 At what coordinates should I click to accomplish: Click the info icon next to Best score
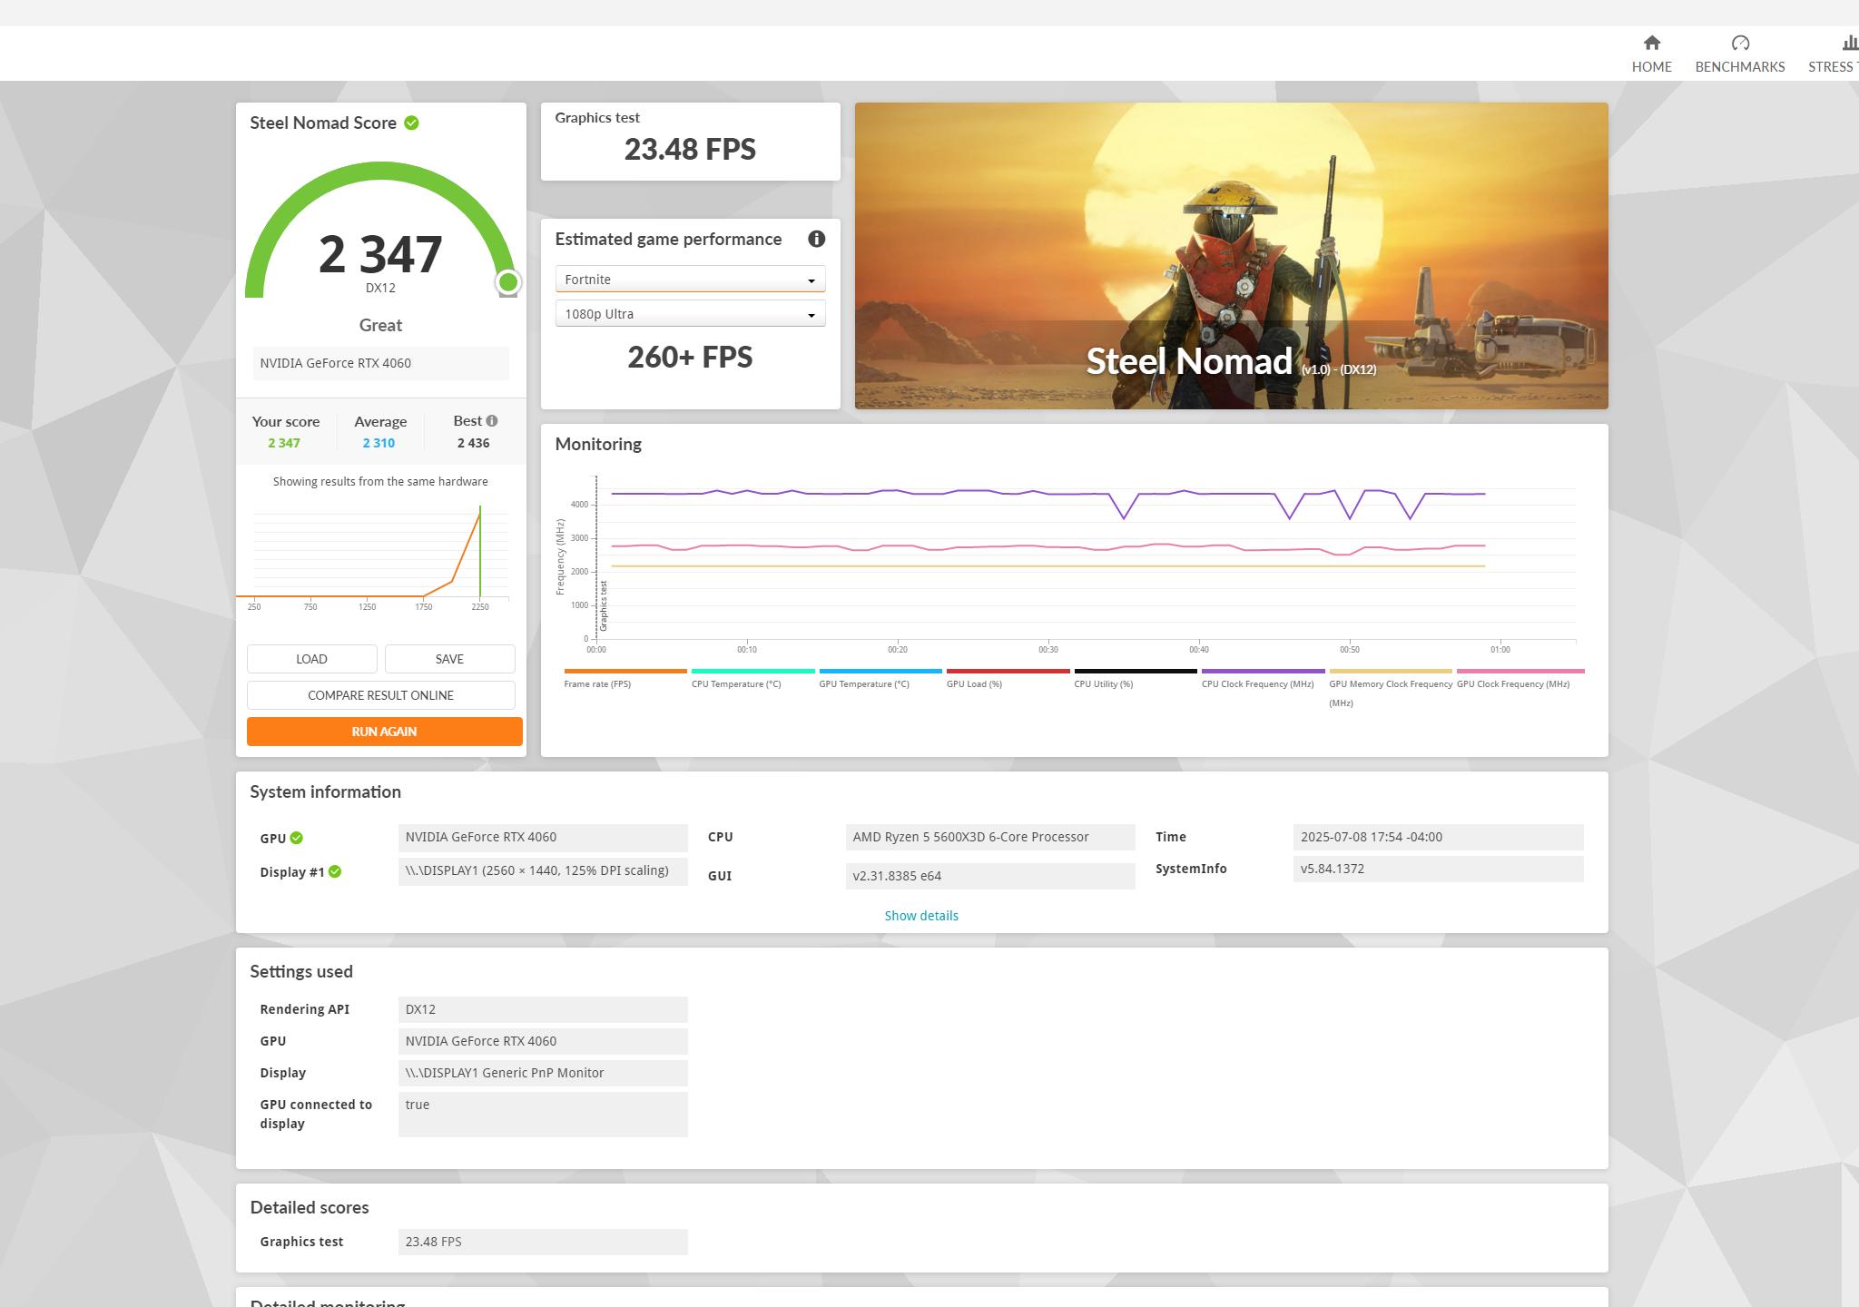click(491, 420)
